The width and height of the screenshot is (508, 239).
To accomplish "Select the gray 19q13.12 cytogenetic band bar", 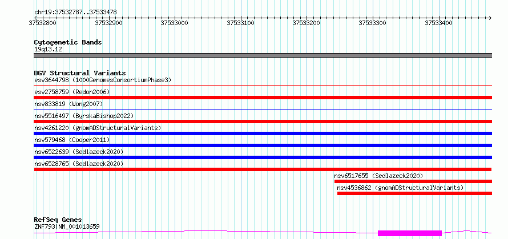I will click(x=263, y=55).
